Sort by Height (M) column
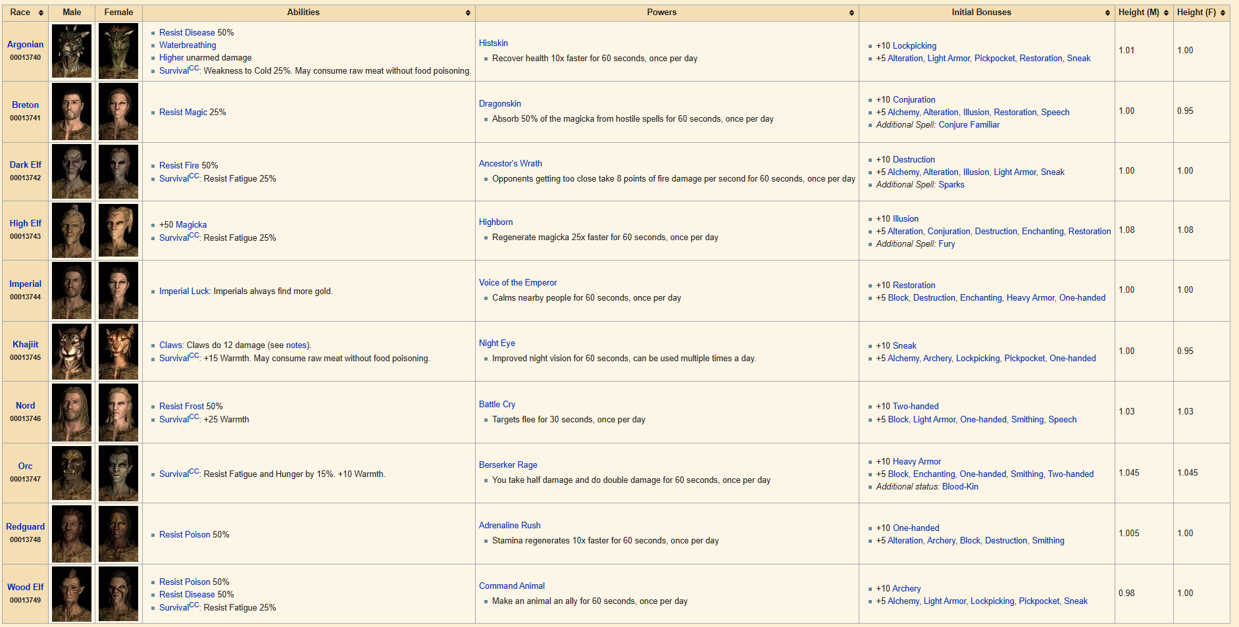 point(1166,13)
